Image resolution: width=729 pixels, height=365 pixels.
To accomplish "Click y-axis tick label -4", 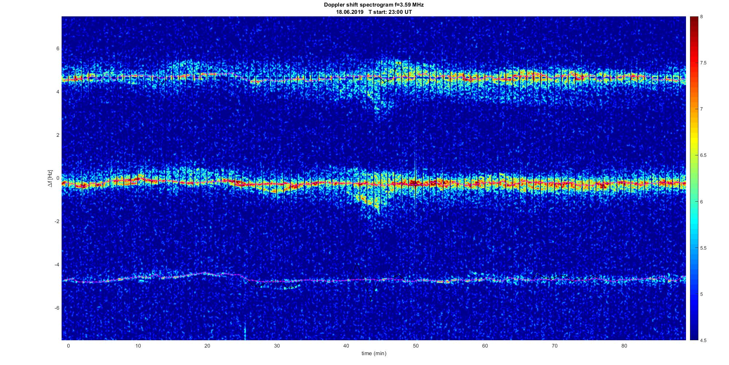I will [x=57, y=265].
